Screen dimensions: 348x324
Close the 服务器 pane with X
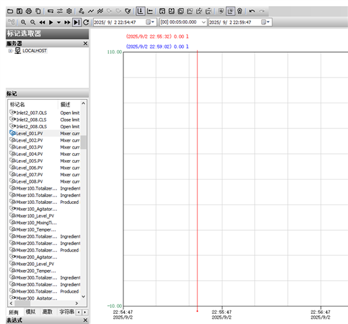[85, 43]
